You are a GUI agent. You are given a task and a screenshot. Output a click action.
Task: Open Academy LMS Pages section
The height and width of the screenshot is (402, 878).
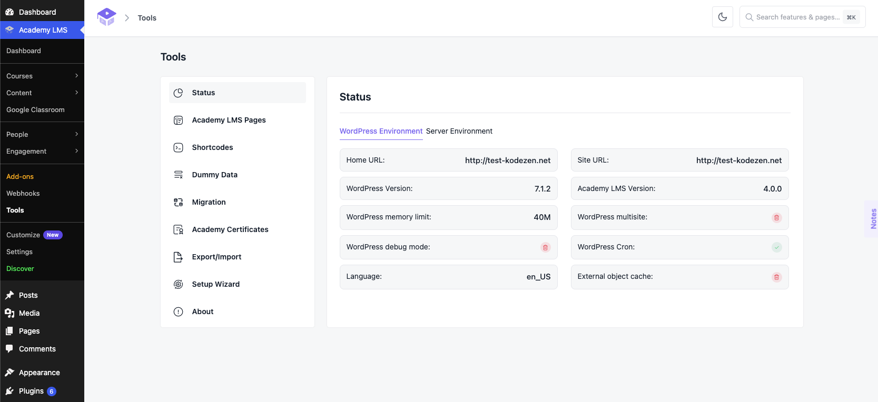[238, 120]
